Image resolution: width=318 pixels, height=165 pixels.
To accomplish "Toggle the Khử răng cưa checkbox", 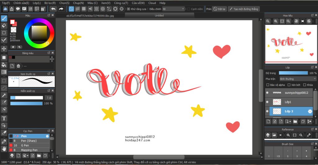I will pos(129,9).
